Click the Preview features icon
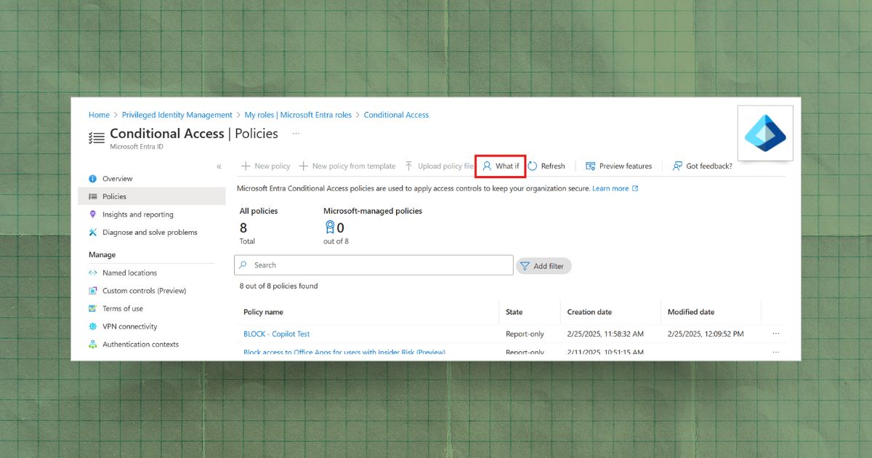This screenshot has width=872, height=458. click(591, 166)
